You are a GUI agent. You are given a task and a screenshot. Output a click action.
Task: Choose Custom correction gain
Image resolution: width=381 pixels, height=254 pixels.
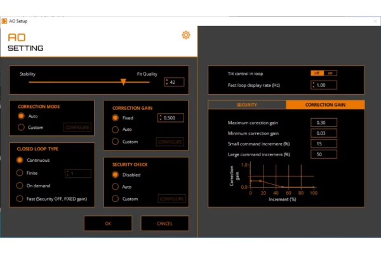tap(115, 142)
